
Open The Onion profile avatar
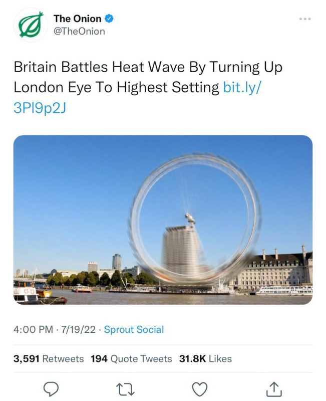31,25
